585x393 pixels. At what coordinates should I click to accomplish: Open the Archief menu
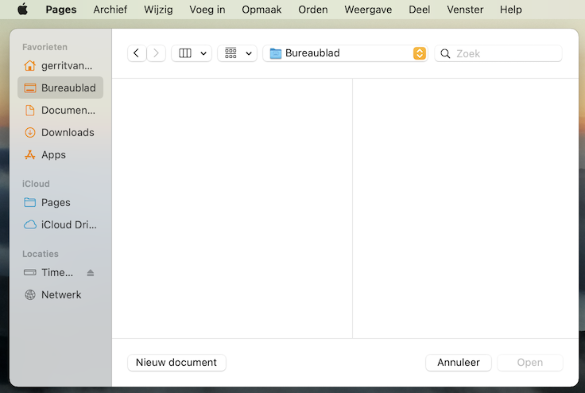tap(110, 10)
